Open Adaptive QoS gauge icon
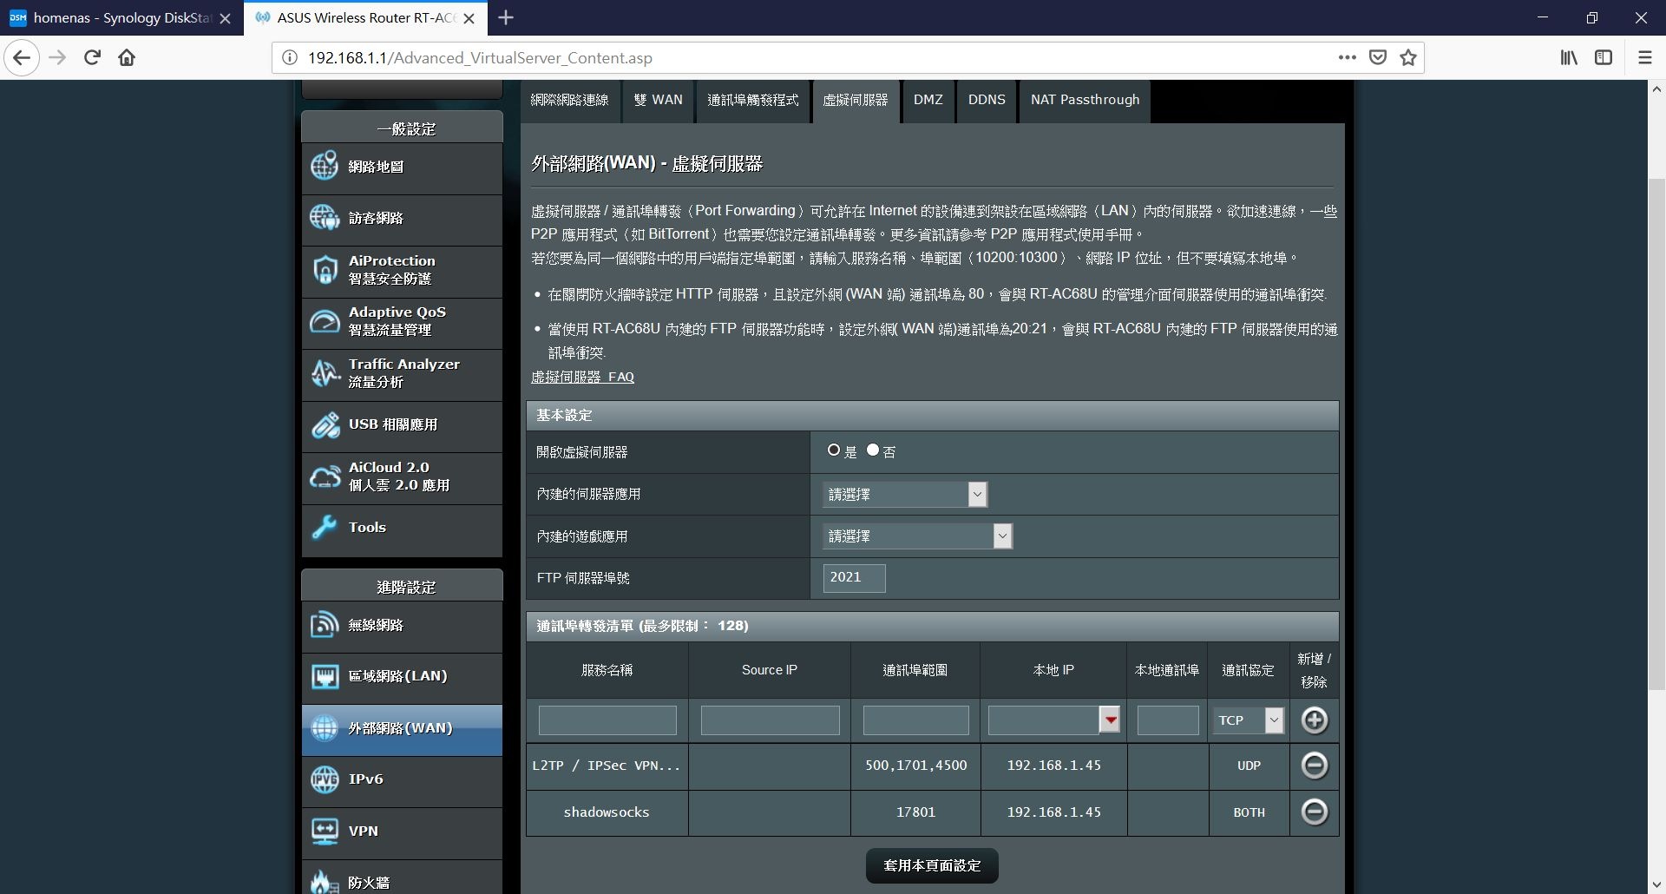This screenshot has width=1666, height=894. click(x=325, y=321)
